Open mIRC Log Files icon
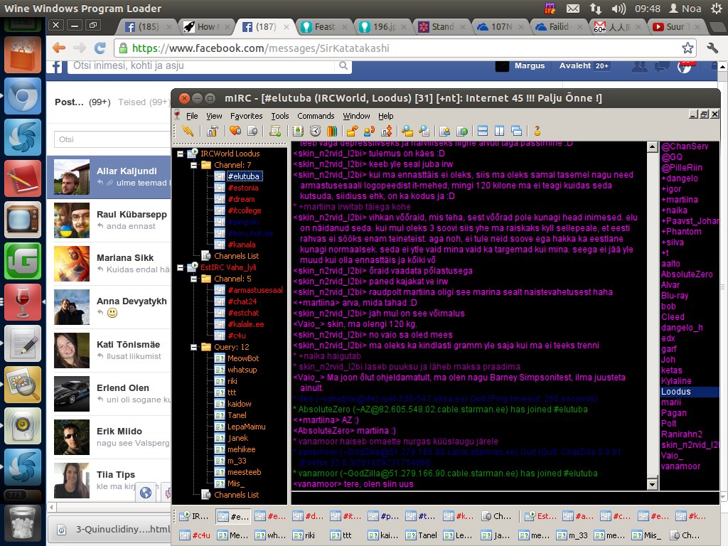 pos(424,132)
